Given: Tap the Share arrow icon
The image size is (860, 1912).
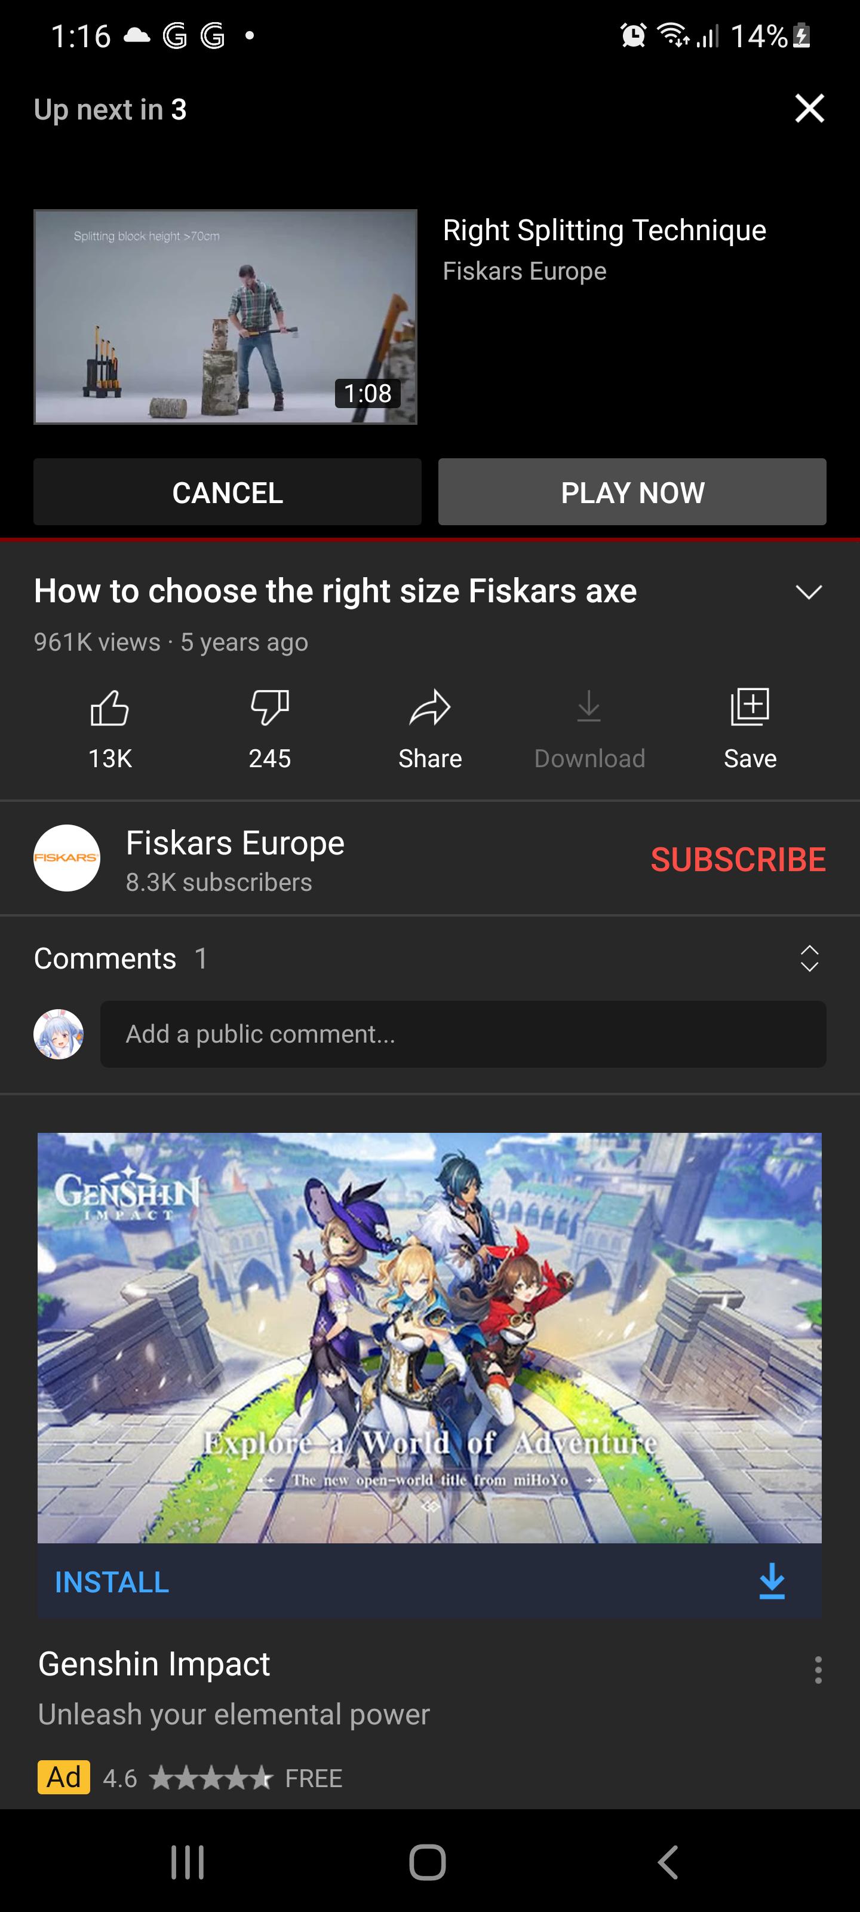Looking at the screenshot, I should coord(429,707).
